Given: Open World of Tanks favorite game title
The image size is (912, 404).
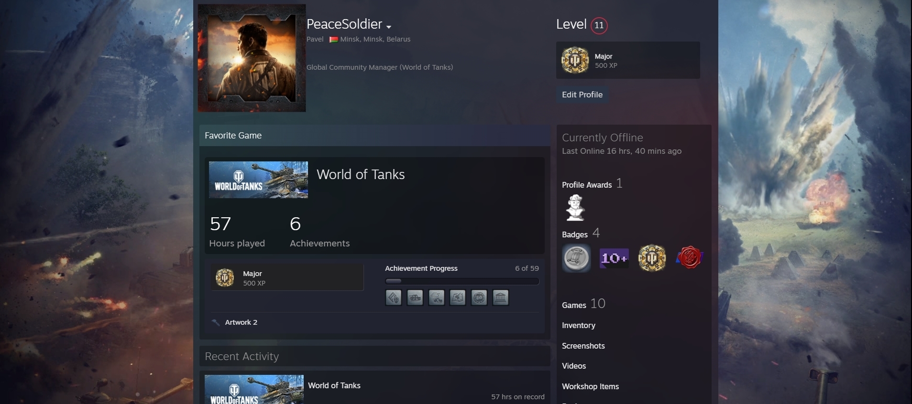Looking at the screenshot, I should click(x=361, y=174).
